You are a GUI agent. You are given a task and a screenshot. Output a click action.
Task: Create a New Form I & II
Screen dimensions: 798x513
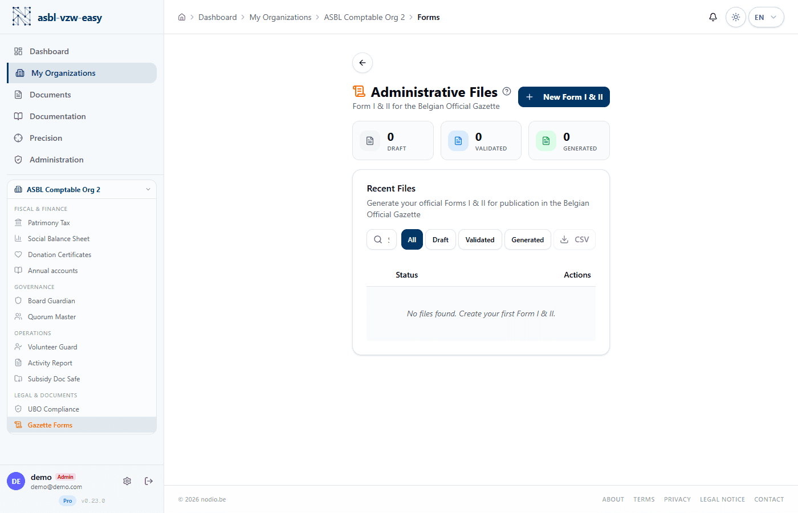[564, 97]
